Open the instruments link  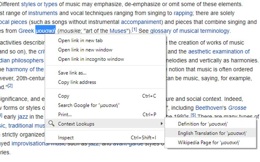43,13
